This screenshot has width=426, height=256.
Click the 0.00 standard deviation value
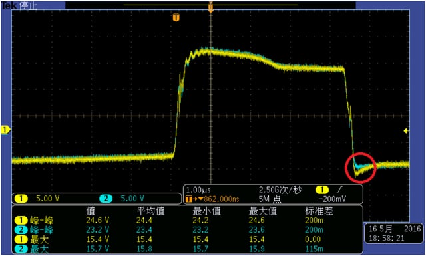pos(313,239)
